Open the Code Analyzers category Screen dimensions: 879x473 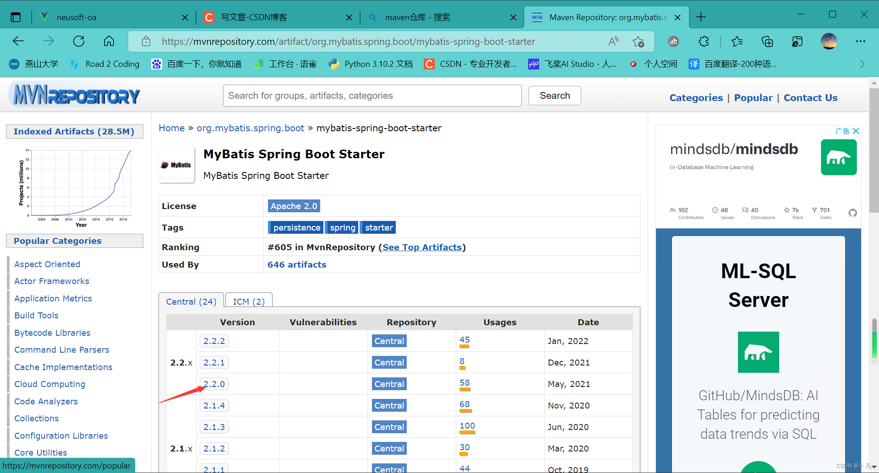click(46, 401)
